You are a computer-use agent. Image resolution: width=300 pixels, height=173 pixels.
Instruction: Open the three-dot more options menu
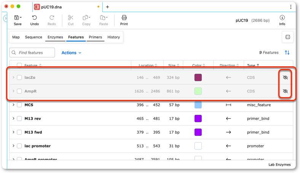[x=290, y=7]
